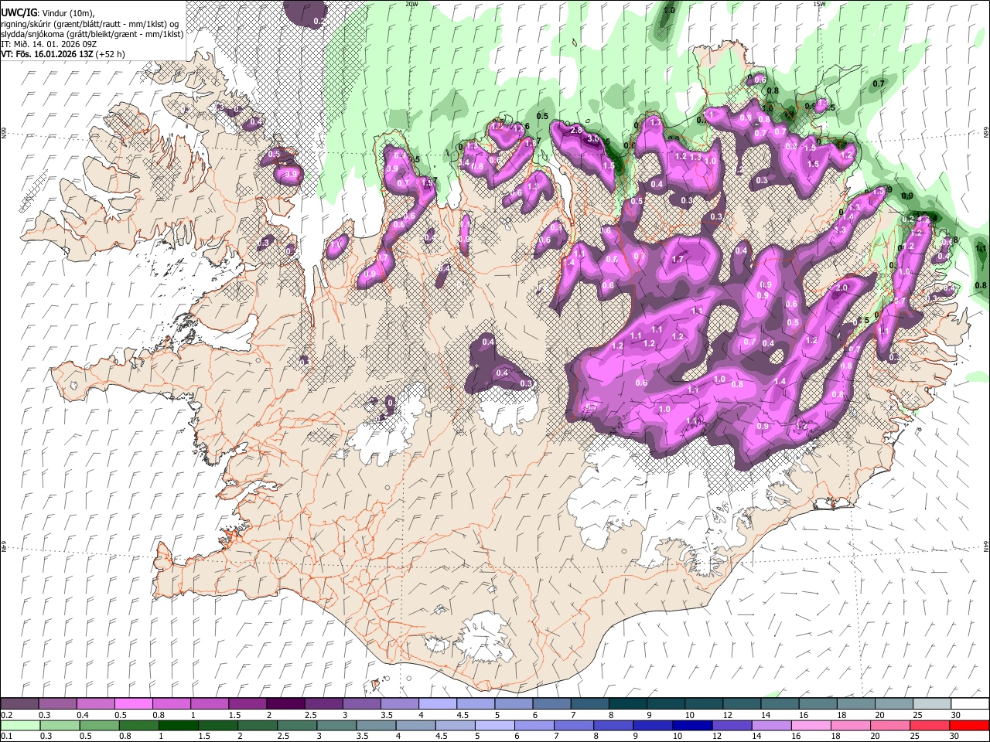
Task: Click the pale green first swatch of rain scale
Action: coord(19,725)
